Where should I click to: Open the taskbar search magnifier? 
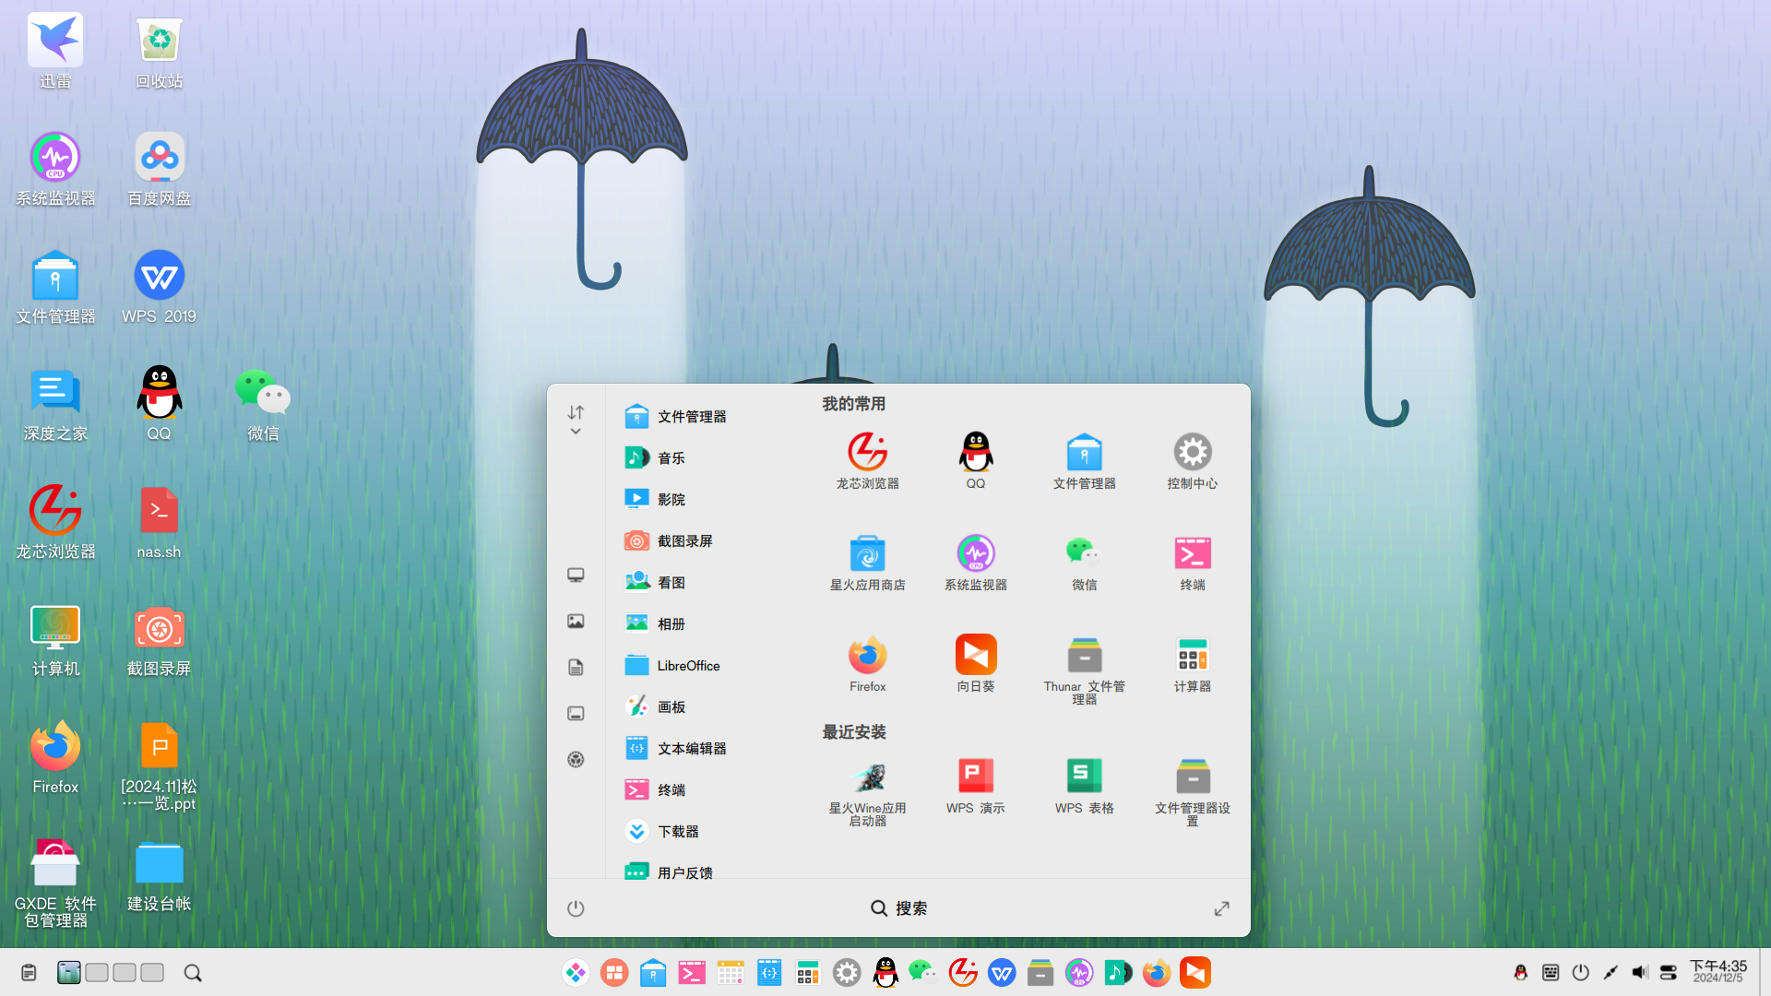point(193,972)
